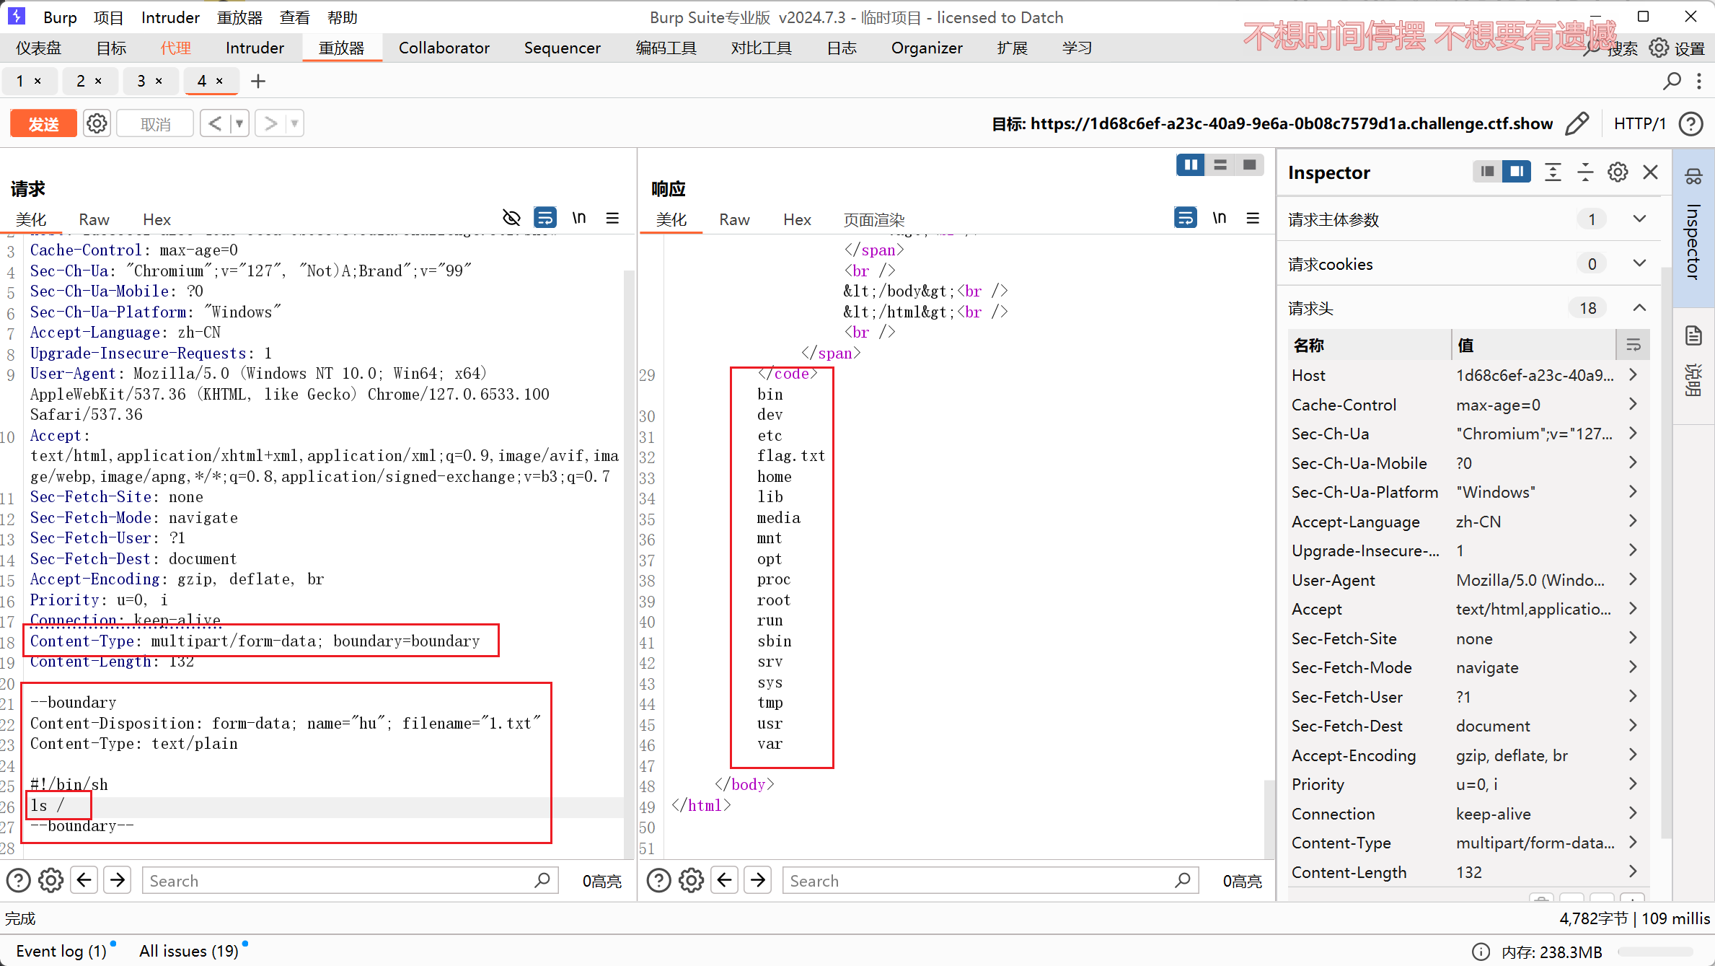Set Inspector docked-right layout icon

[1517, 172]
